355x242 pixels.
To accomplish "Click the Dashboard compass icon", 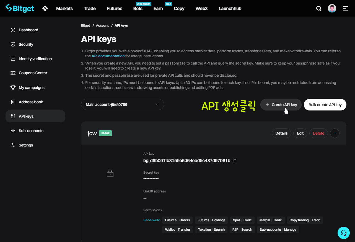I will (x=13, y=30).
